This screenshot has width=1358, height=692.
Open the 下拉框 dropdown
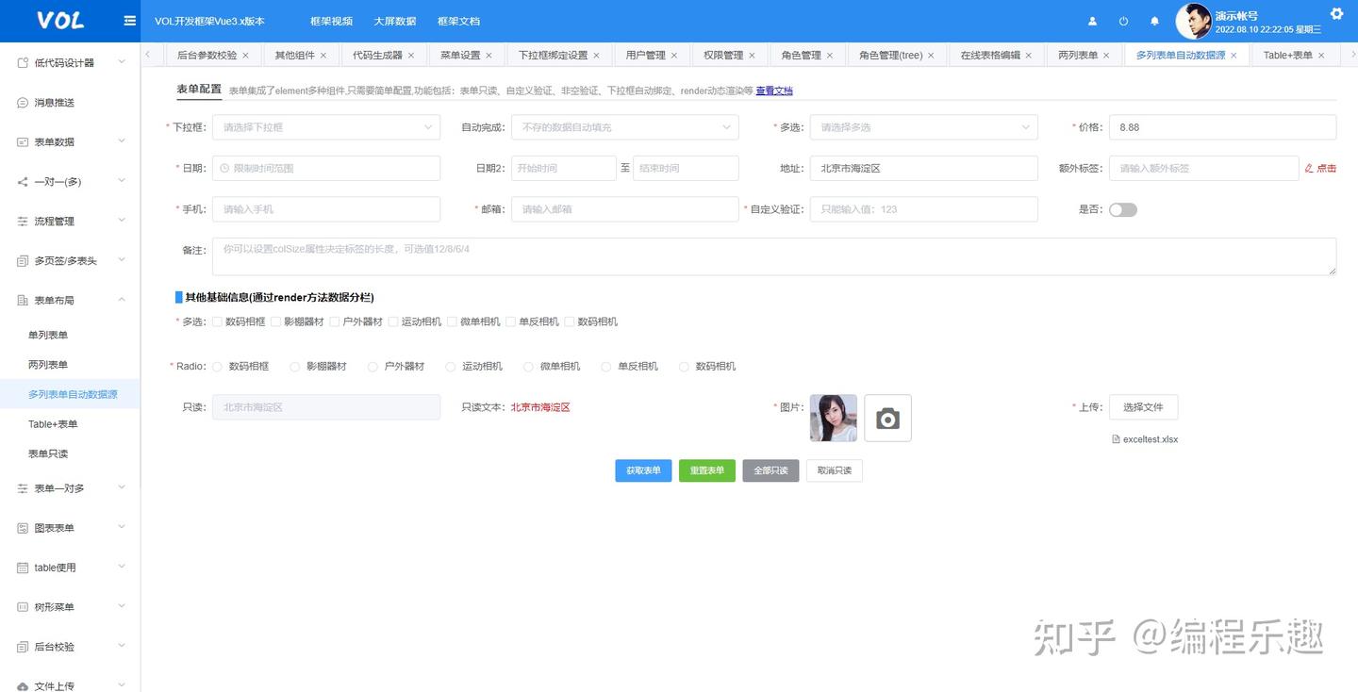click(x=325, y=126)
